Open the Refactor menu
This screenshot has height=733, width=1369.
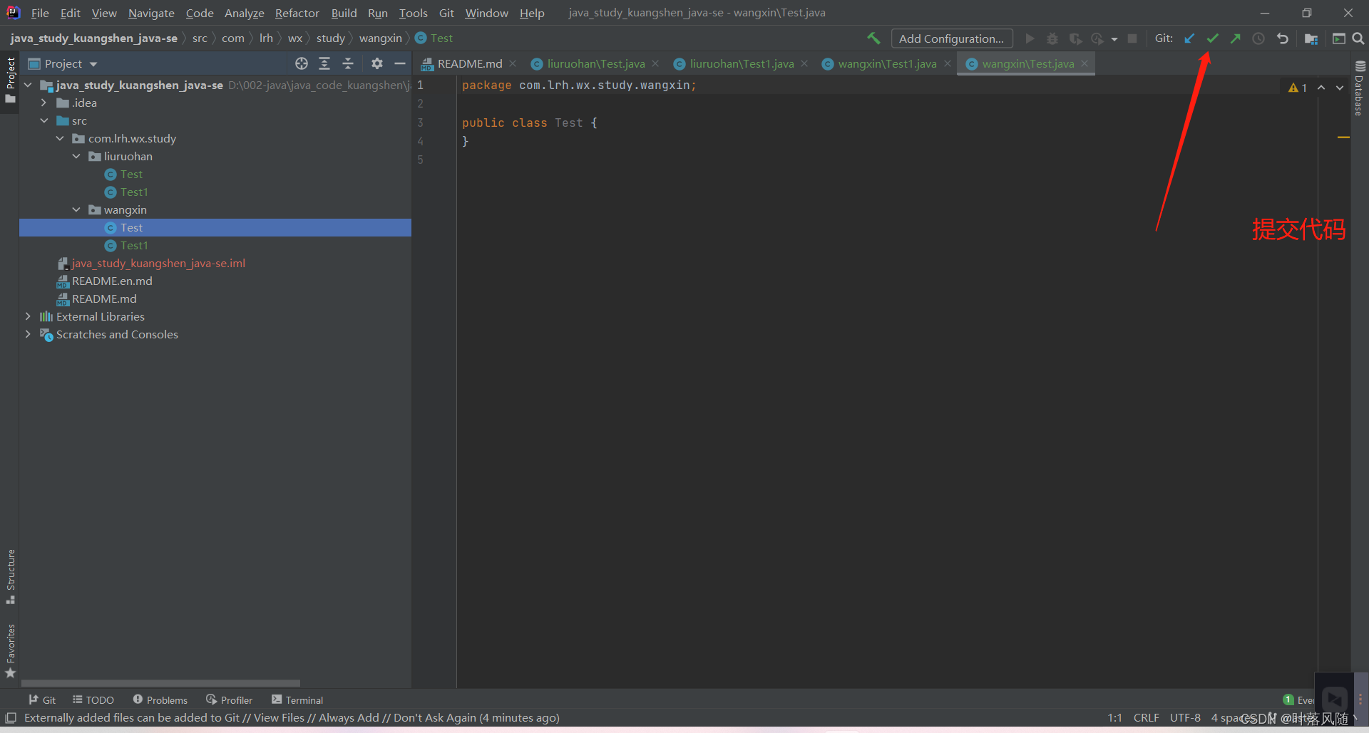297,13
